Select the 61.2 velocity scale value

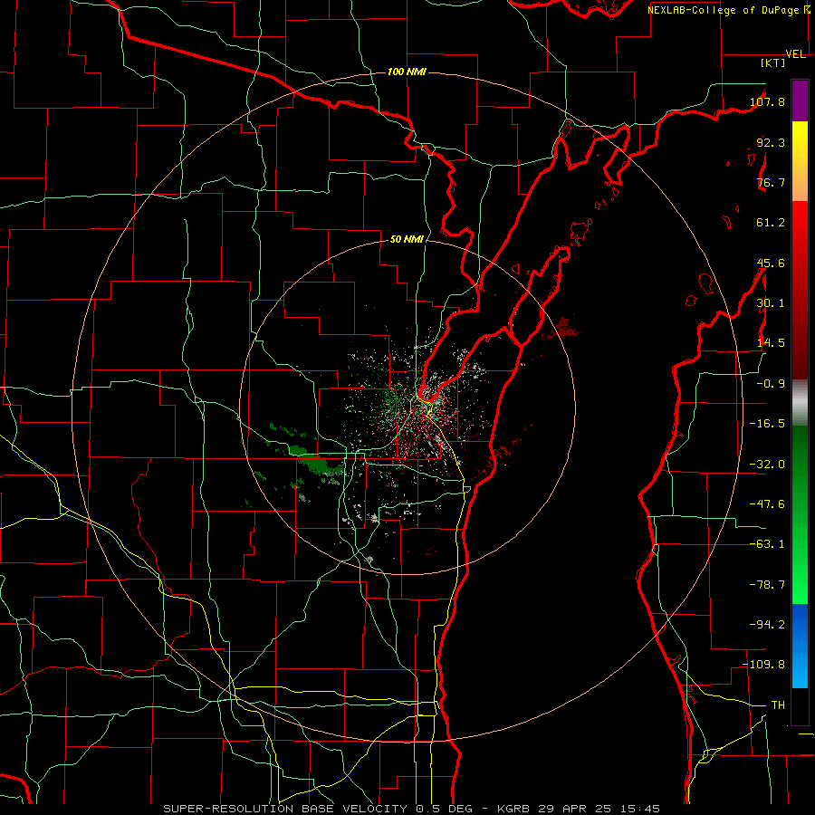click(771, 223)
